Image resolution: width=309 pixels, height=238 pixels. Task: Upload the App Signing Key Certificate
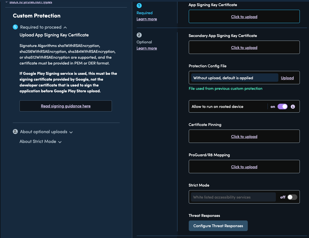tap(244, 16)
